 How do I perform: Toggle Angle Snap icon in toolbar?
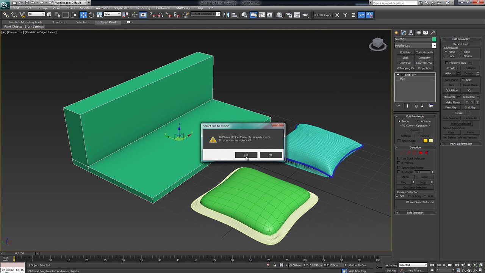pyautogui.click(x=160, y=15)
